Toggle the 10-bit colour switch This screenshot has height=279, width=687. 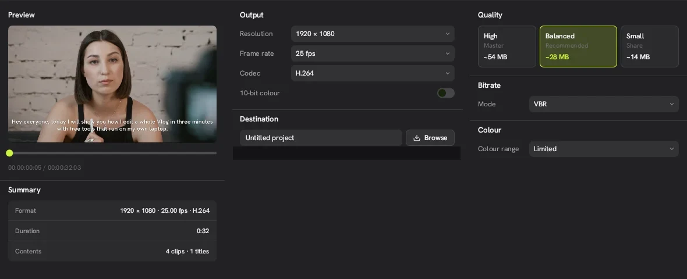click(x=445, y=92)
